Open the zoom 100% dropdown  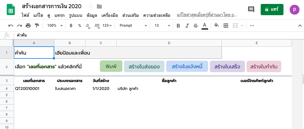(x=55, y=26)
